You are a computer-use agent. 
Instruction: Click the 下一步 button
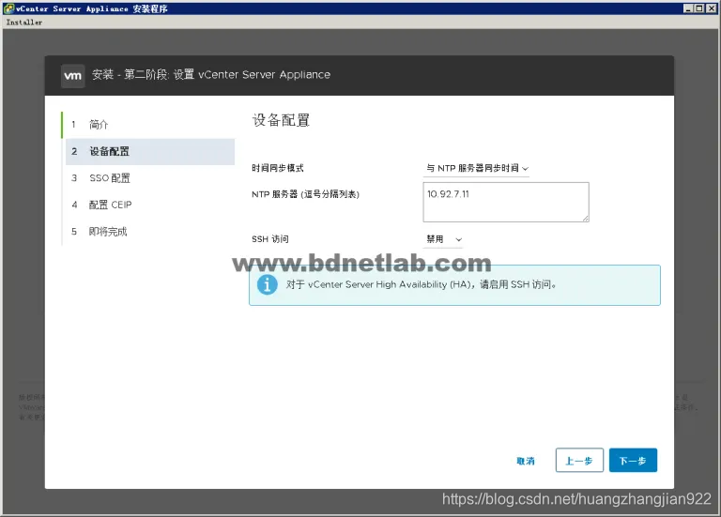633,460
